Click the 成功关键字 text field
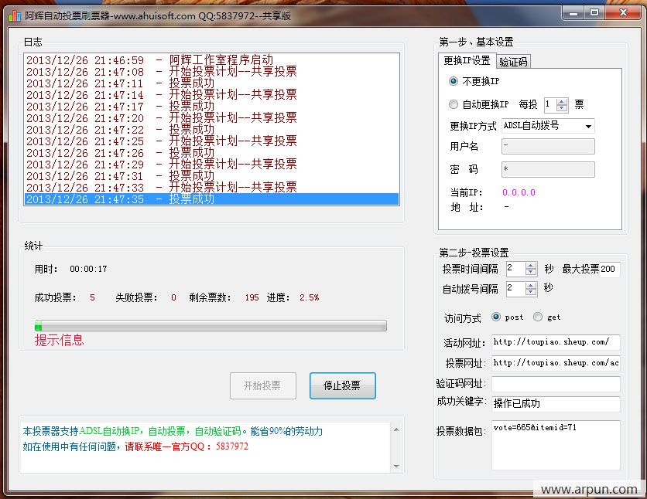The width and height of the screenshot is (647, 499). [x=555, y=404]
